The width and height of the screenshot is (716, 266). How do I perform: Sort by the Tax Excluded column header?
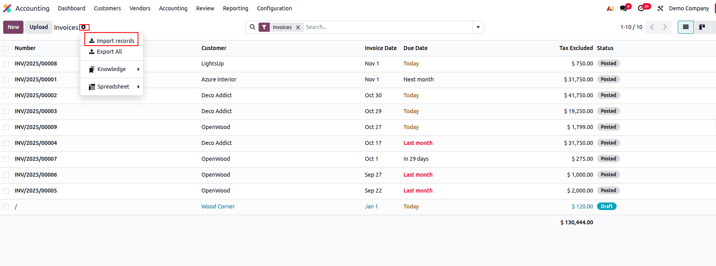point(576,48)
